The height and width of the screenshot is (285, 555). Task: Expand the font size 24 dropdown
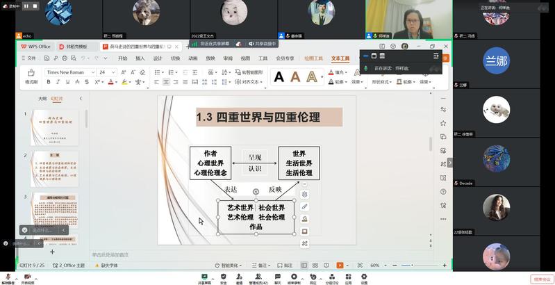pos(113,72)
